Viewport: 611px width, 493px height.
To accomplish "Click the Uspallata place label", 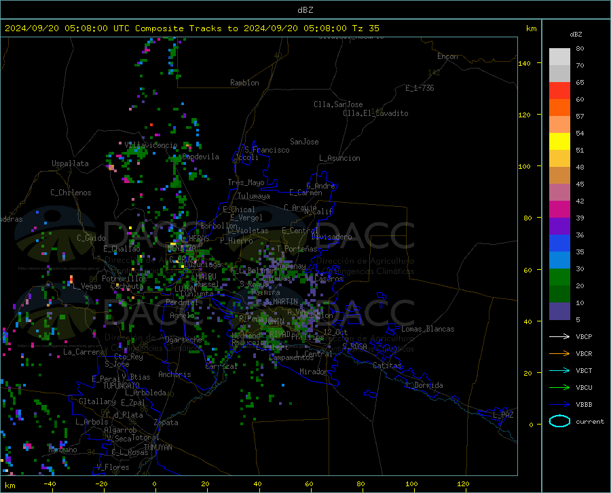I will [70, 163].
